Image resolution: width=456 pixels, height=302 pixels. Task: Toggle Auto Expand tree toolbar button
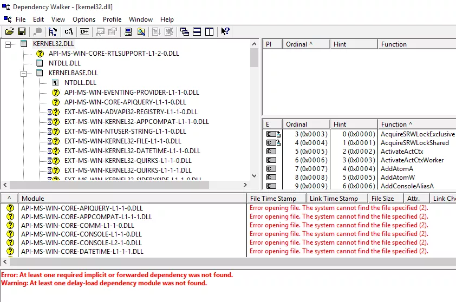(53, 31)
